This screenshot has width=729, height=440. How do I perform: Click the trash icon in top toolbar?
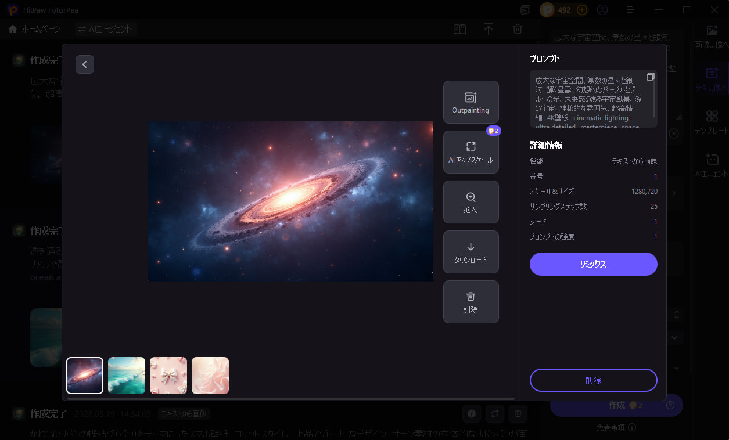click(518, 29)
